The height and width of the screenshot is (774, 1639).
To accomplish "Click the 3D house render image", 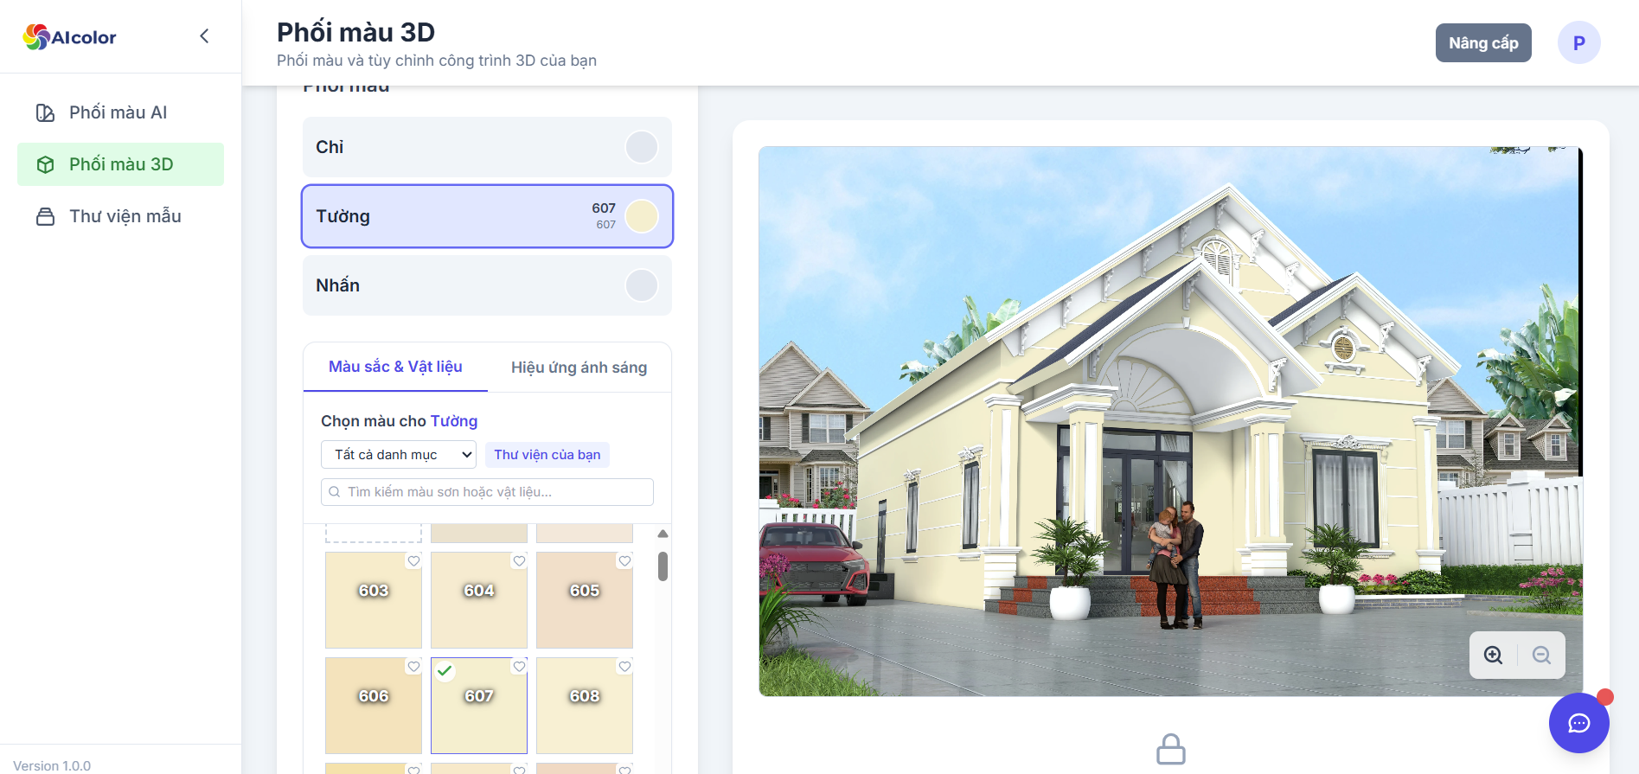I will (1170, 421).
